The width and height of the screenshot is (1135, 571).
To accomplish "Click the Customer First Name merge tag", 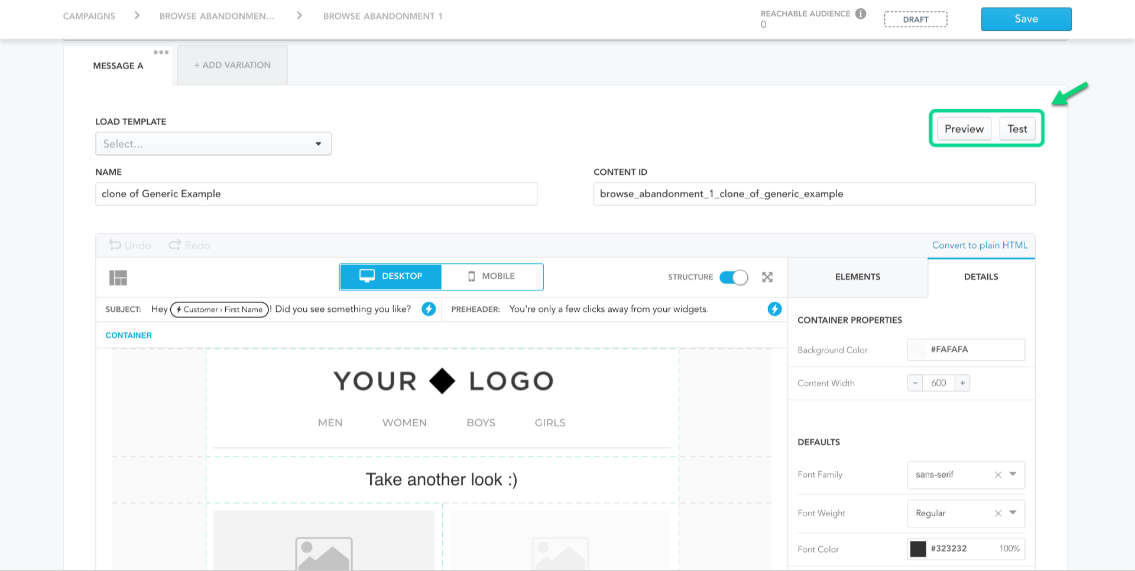I will click(220, 309).
